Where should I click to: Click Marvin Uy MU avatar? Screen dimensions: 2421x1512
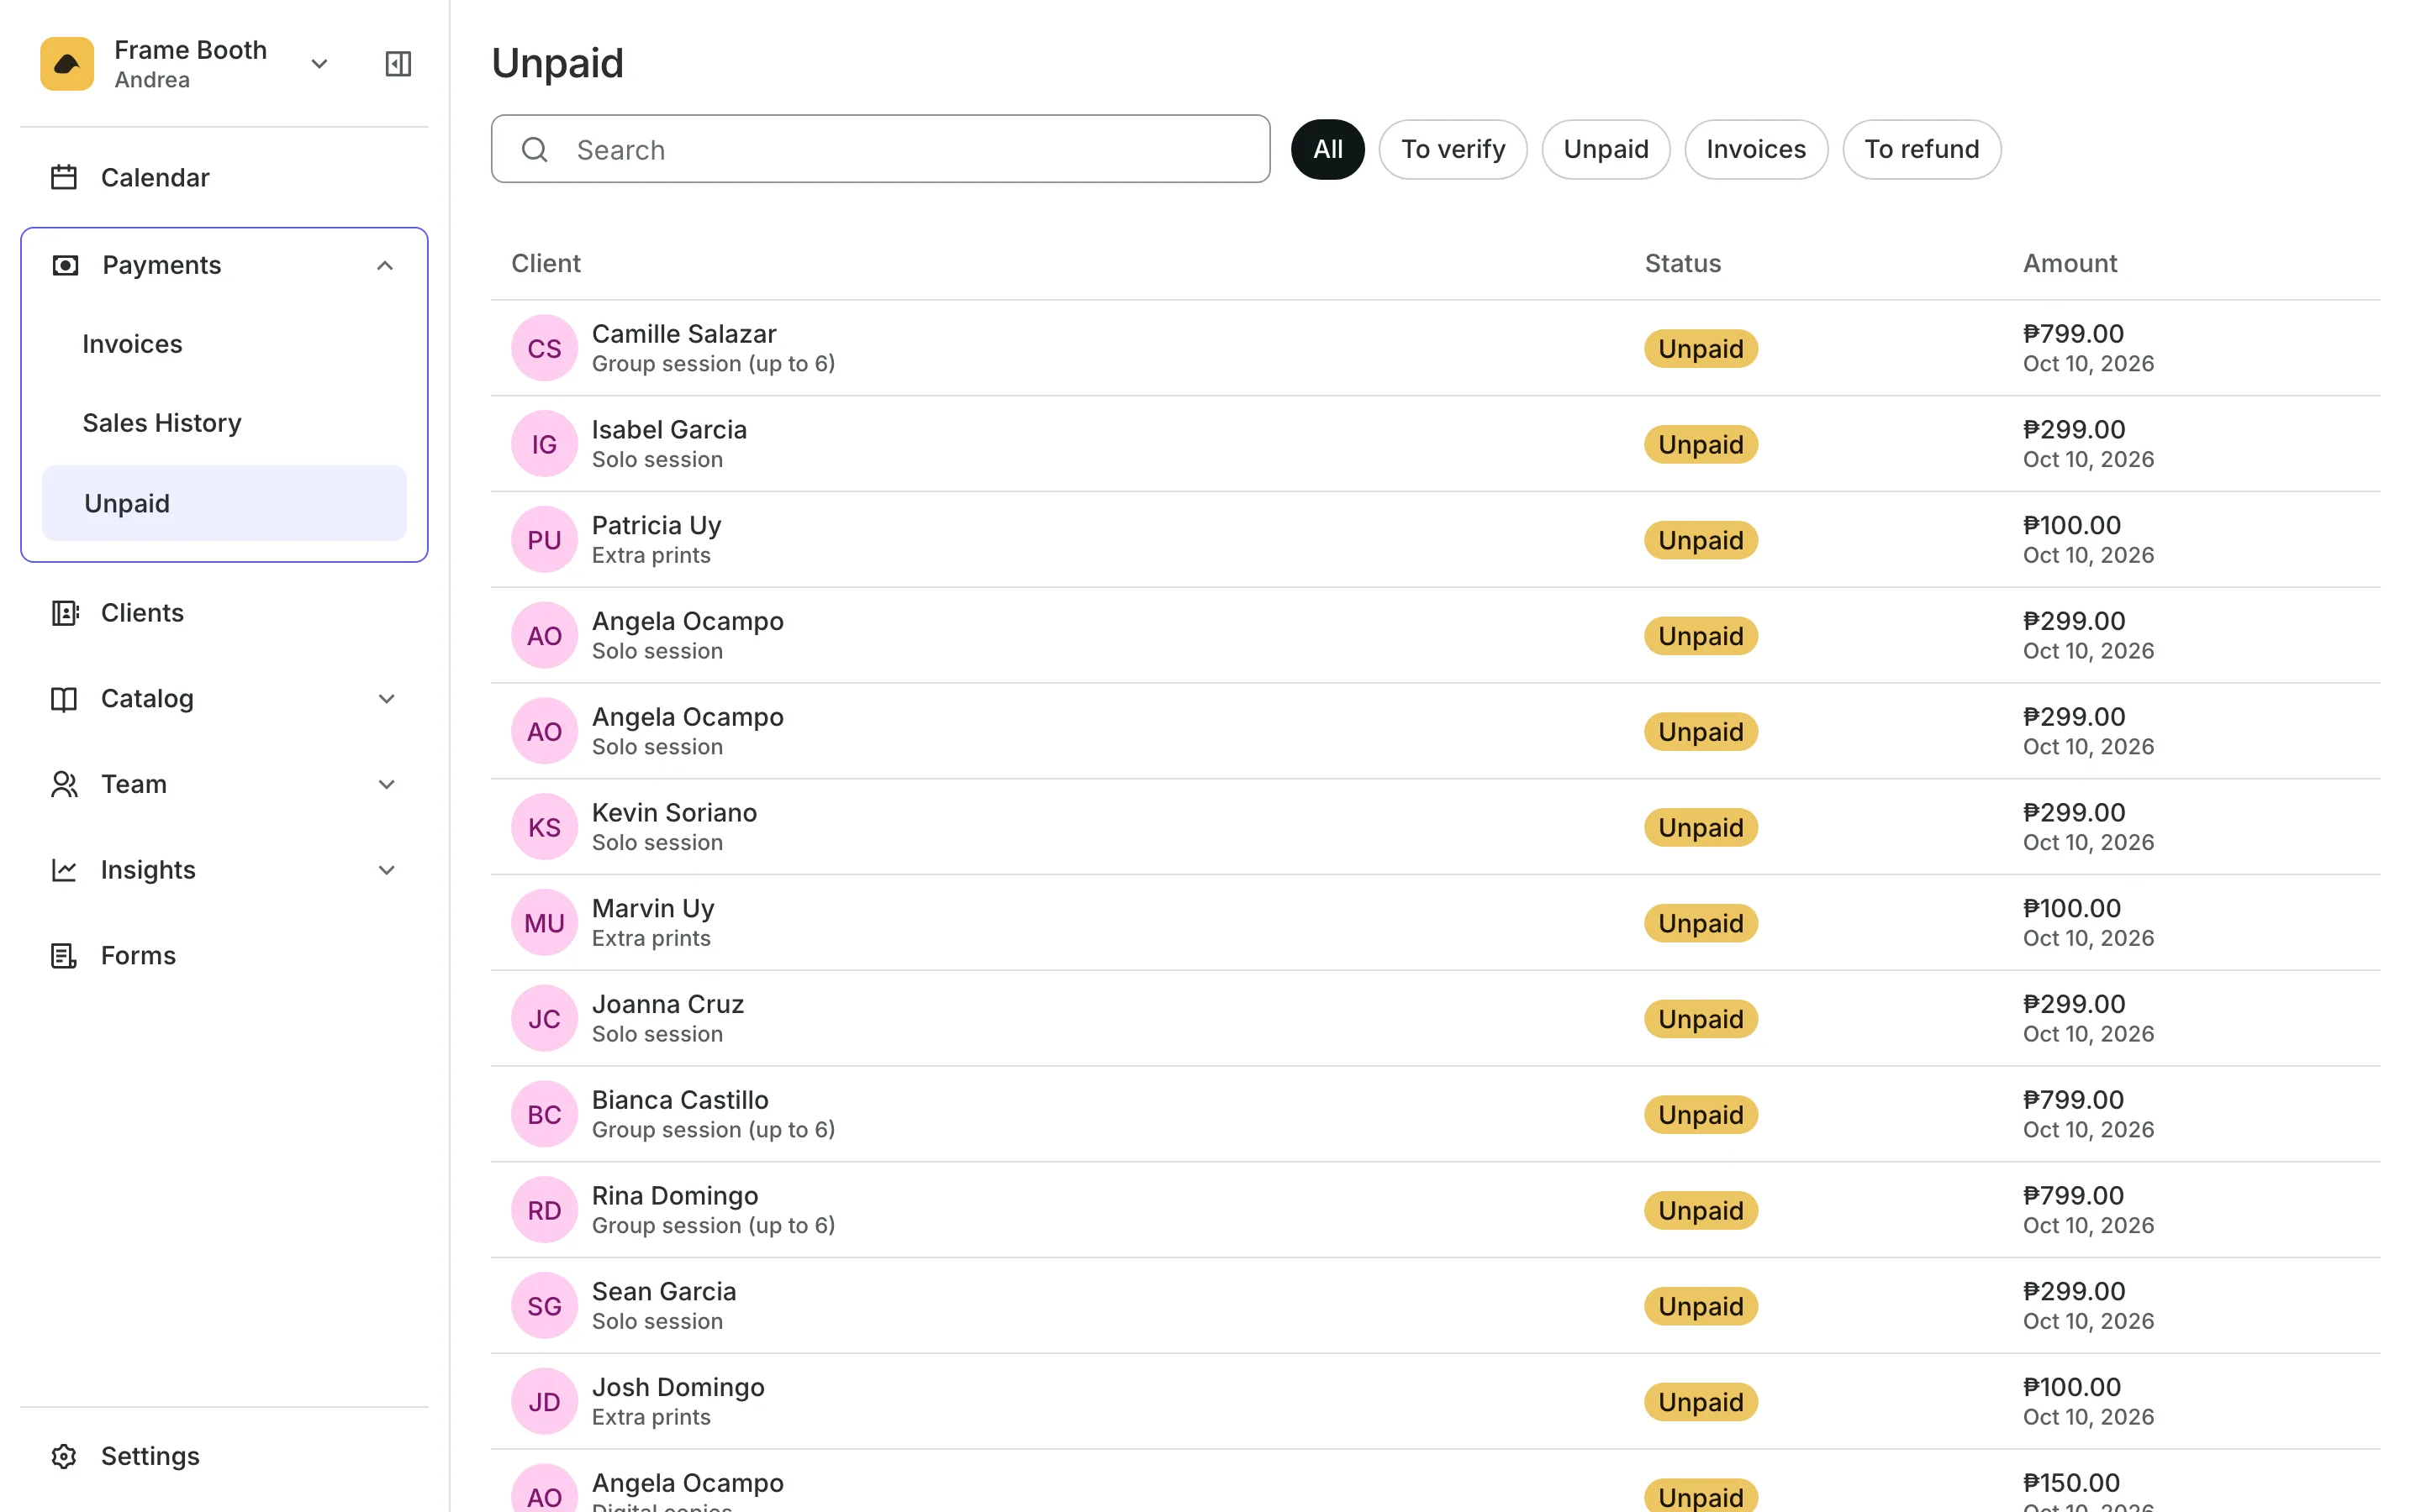[x=544, y=923]
